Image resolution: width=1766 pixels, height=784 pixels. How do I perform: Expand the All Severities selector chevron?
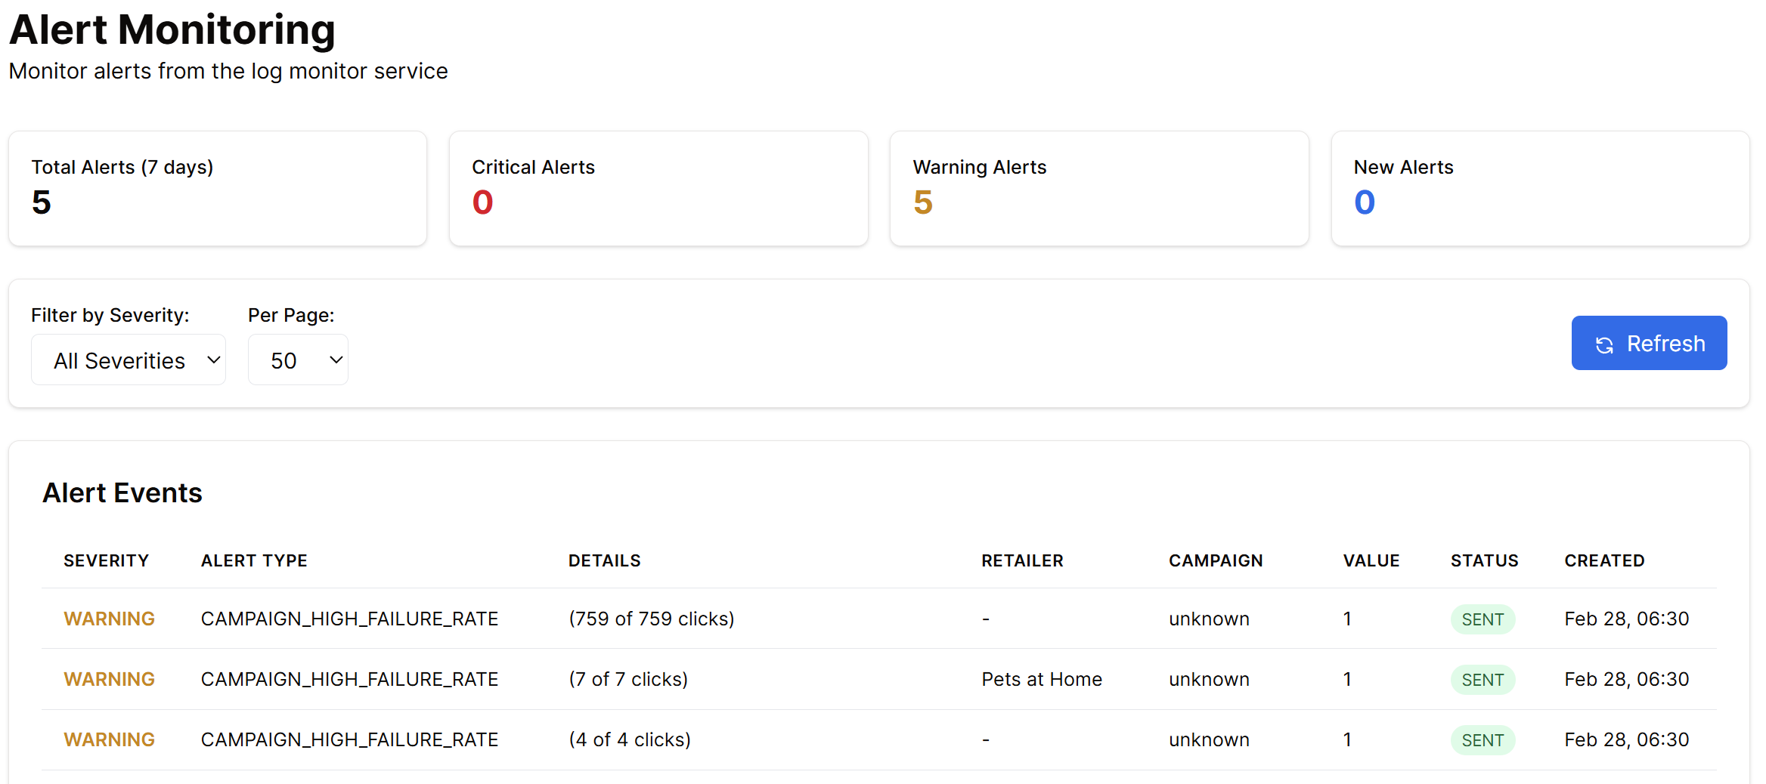click(212, 360)
